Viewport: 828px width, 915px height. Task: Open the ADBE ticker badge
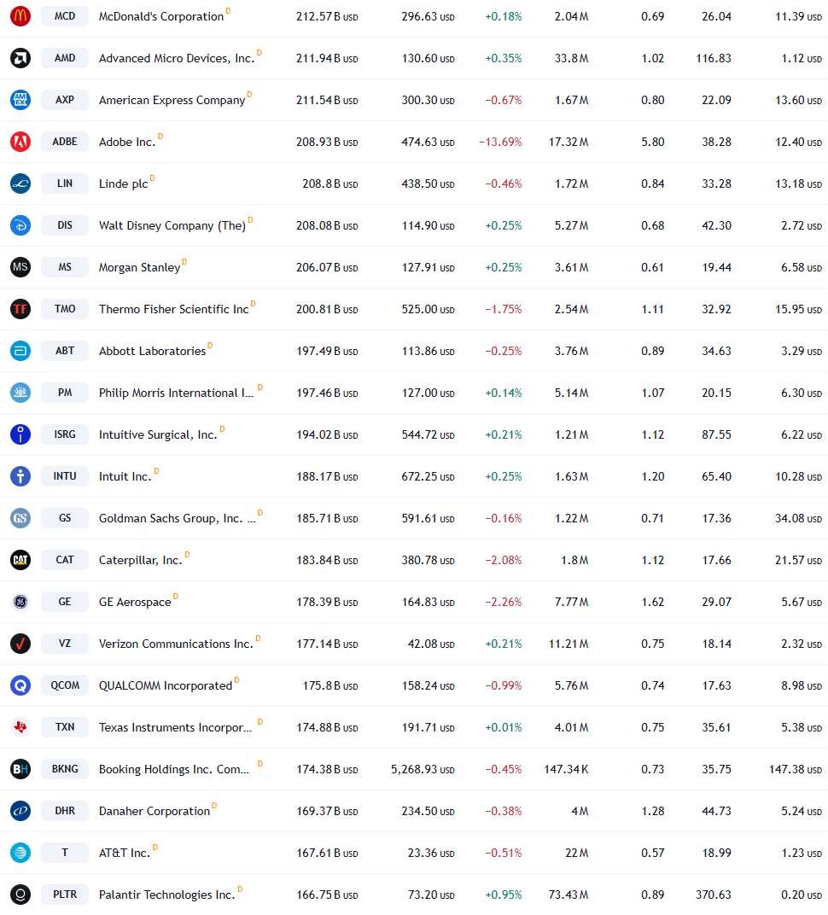click(65, 142)
